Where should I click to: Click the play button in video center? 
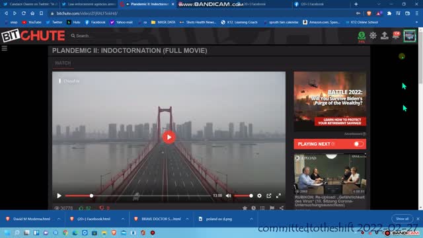point(169,138)
